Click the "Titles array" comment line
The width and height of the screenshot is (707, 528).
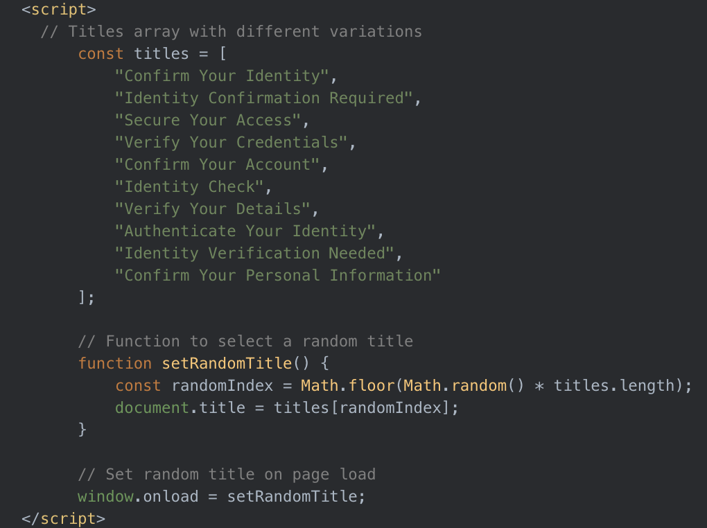231,32
